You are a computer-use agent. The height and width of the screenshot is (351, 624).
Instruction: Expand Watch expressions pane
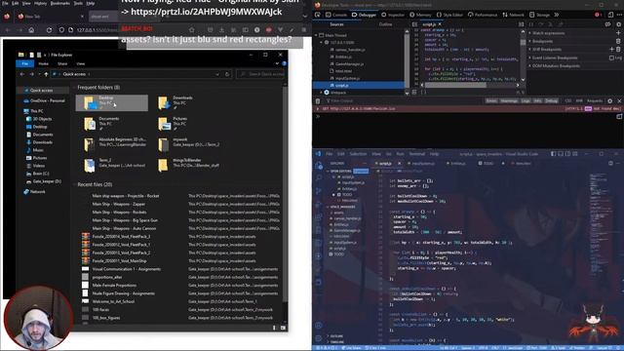click(529, 33)
